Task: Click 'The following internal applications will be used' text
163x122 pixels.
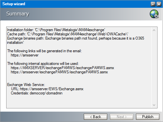Action: coord(43,64)
